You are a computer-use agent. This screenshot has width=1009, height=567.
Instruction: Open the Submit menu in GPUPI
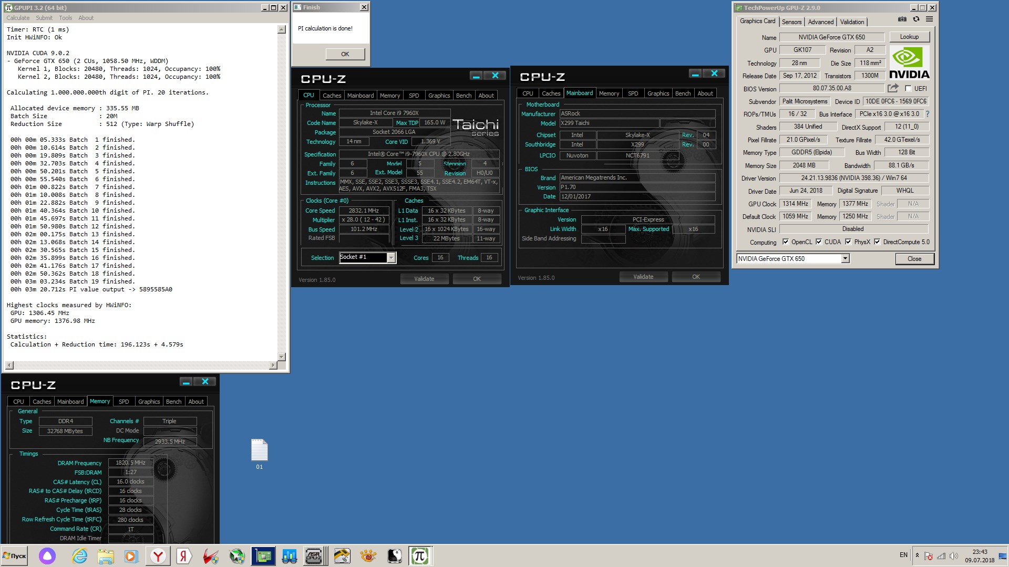pos(44,18)
